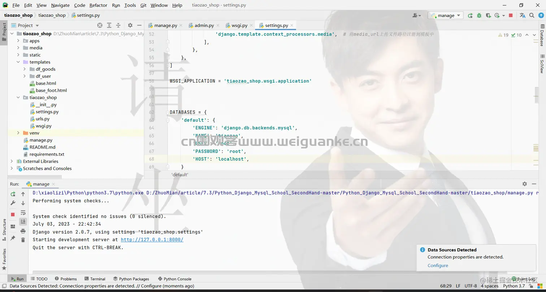Click the restore layout icon in Run panel
The image size is (546, 292).
point(13,226)
